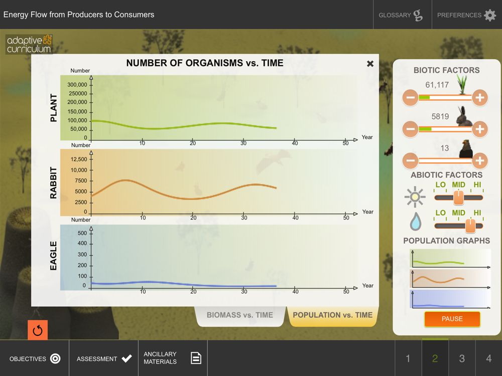Switch to the Biomass vs. Time tab
This screenshot has width=502, height=376.
(x=240, y=315)
